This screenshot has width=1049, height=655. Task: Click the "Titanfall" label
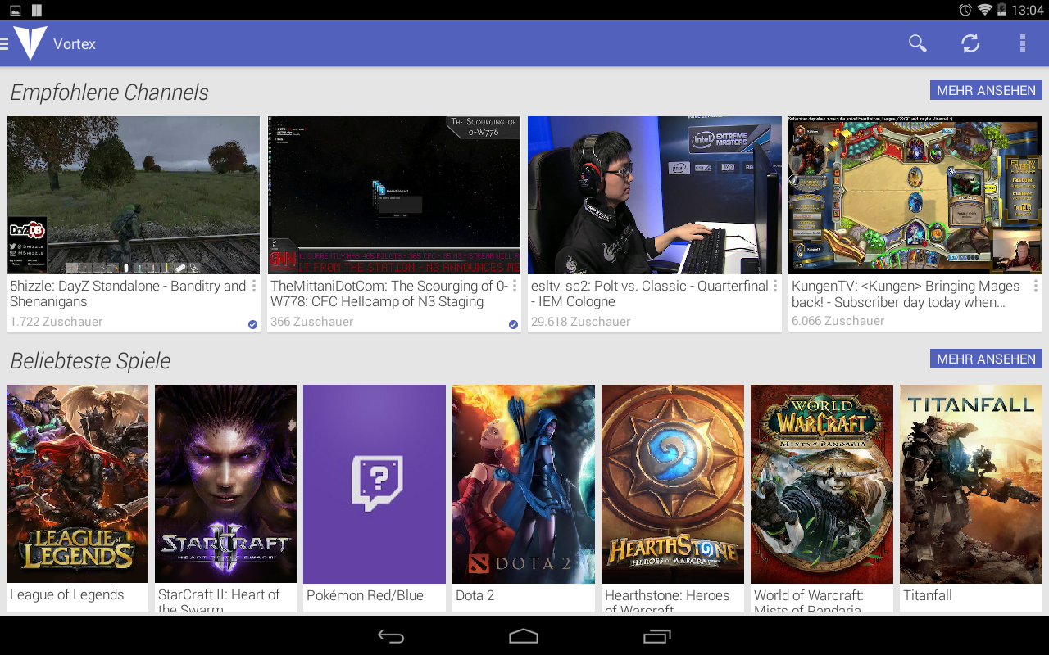928,595
